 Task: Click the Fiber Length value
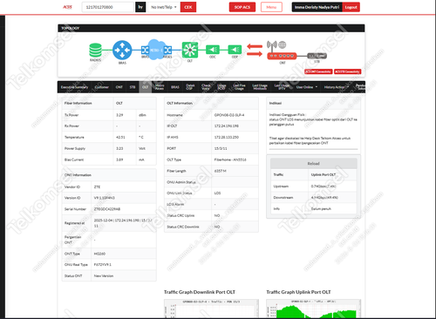pos(220,171)
